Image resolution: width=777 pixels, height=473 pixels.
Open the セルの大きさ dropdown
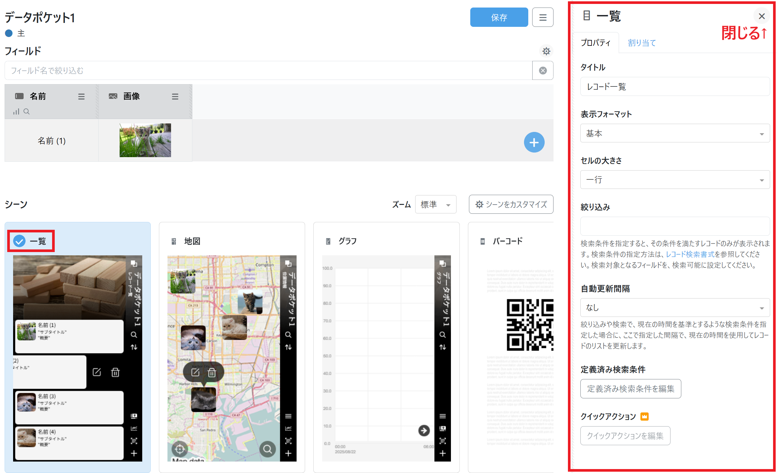click(x=675, y=180)
